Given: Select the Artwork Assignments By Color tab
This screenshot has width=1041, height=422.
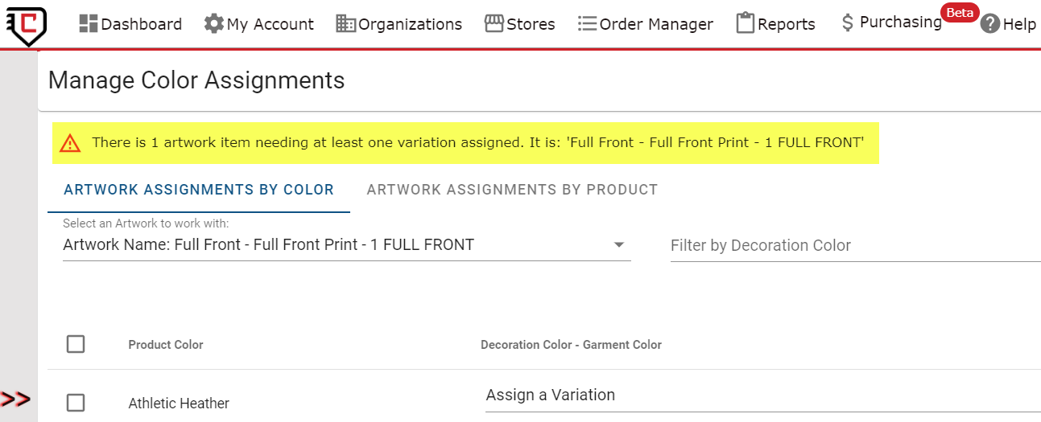Looking at the screenshot, I should (199, 190).
